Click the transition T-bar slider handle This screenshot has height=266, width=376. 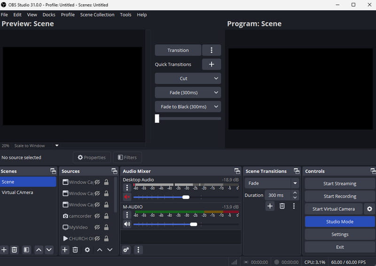(x=157, y=119)
